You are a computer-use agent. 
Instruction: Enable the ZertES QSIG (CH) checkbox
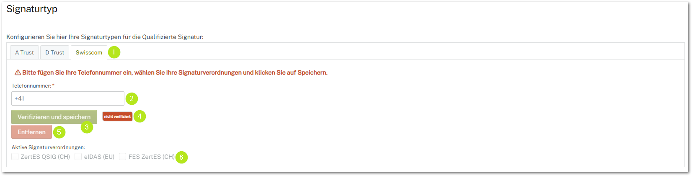tap(15, 157)
